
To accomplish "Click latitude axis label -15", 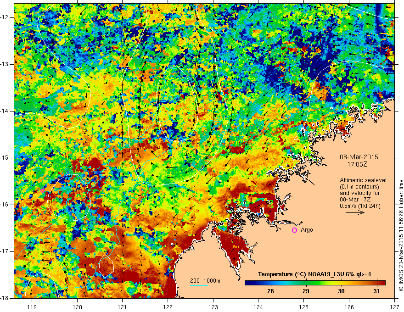I will tap(5, 158).
